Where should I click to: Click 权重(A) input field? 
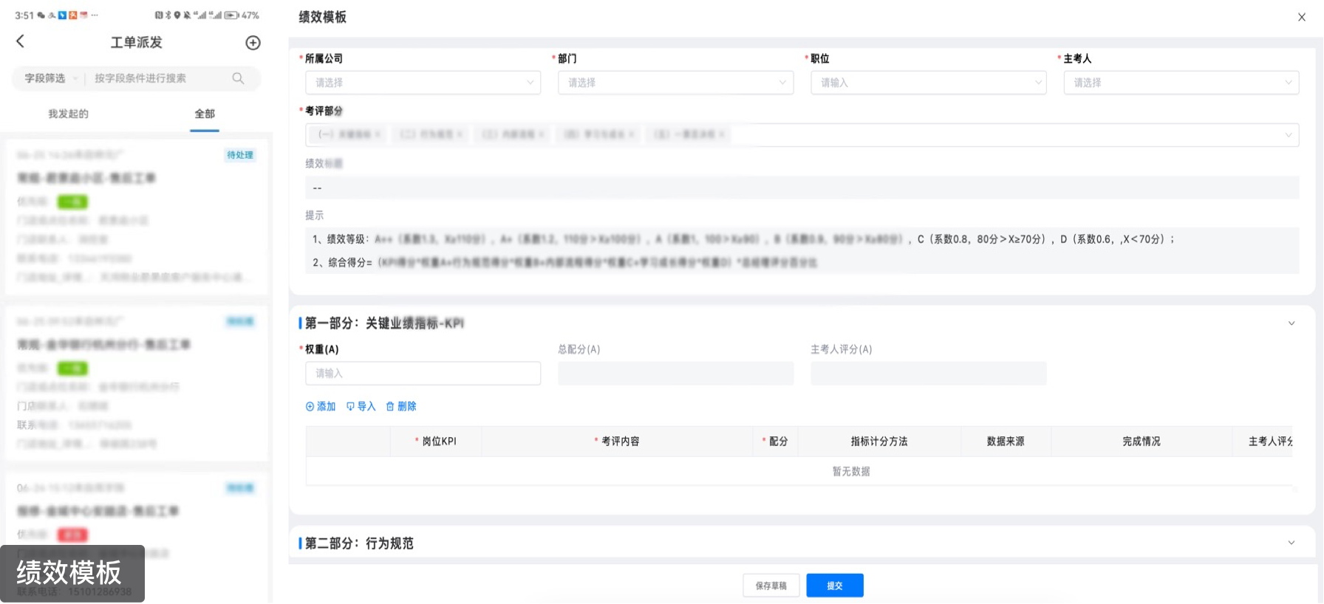tap(423, 374)
